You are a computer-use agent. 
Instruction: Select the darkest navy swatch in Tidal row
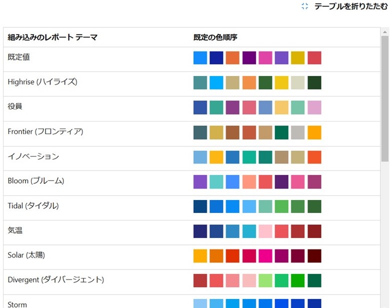point(200,206)
